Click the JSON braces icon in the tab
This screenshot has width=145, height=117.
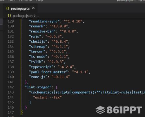(x=8, y=8)
